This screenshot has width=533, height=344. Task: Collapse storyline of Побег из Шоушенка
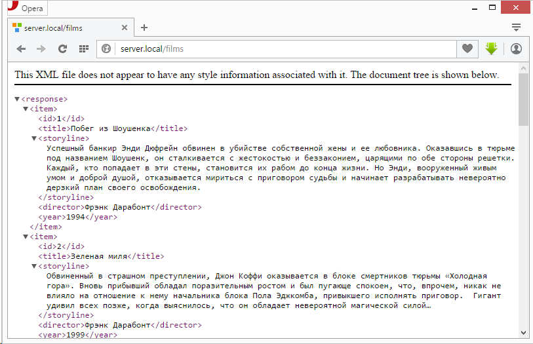click(34, 138)
